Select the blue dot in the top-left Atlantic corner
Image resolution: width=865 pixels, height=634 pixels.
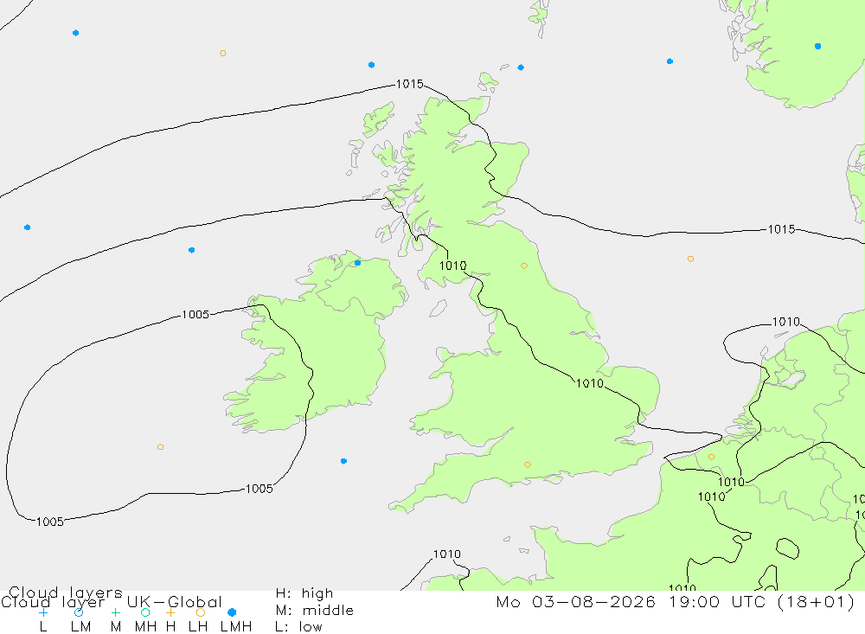tap(75, 33)
